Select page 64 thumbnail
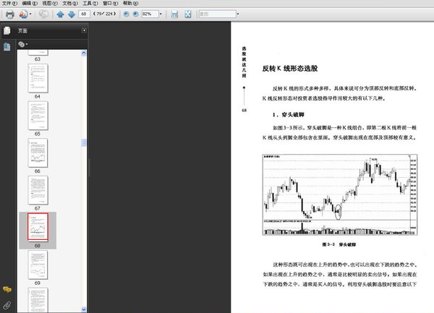This screenshot has height=313, width=434. [38, 78]
